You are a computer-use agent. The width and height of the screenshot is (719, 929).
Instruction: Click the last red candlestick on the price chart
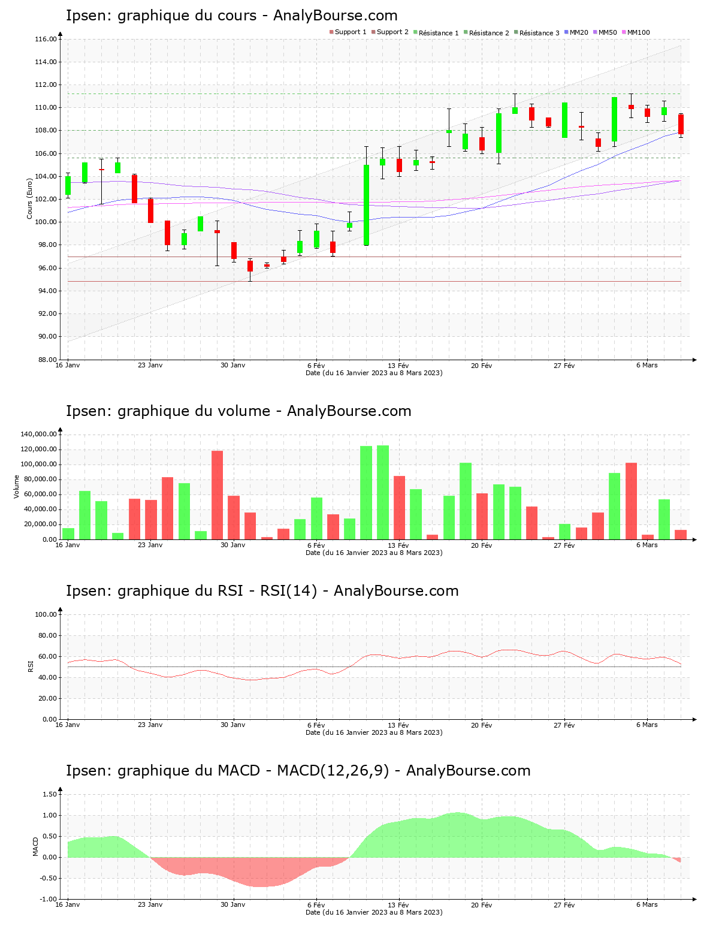coord(681,124)
